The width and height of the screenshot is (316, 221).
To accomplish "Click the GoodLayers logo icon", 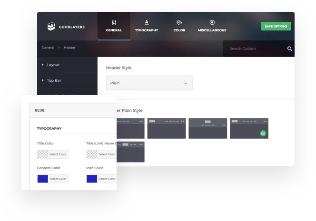I will (x=51, y=27).
